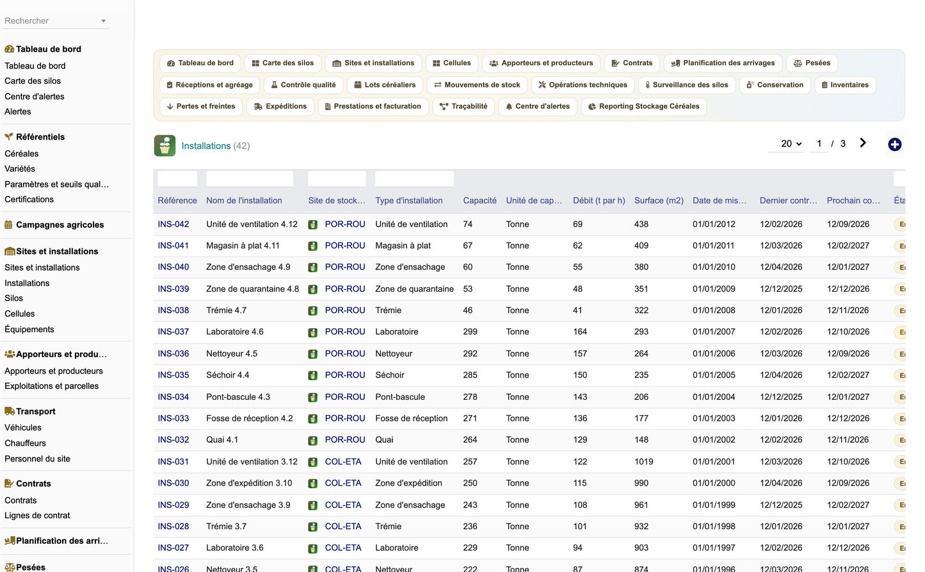Click the Campagnes agricoles calendar icon

[9, 225]
